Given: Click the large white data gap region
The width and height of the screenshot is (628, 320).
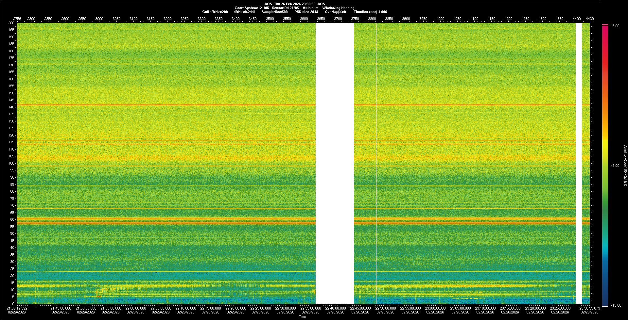Looking at the screenshot, I should click(335, 163).
